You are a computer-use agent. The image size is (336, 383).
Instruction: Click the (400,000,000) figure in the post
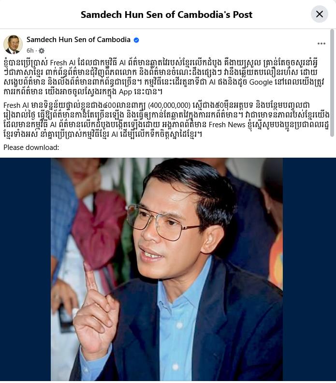(x=169, y=105)
